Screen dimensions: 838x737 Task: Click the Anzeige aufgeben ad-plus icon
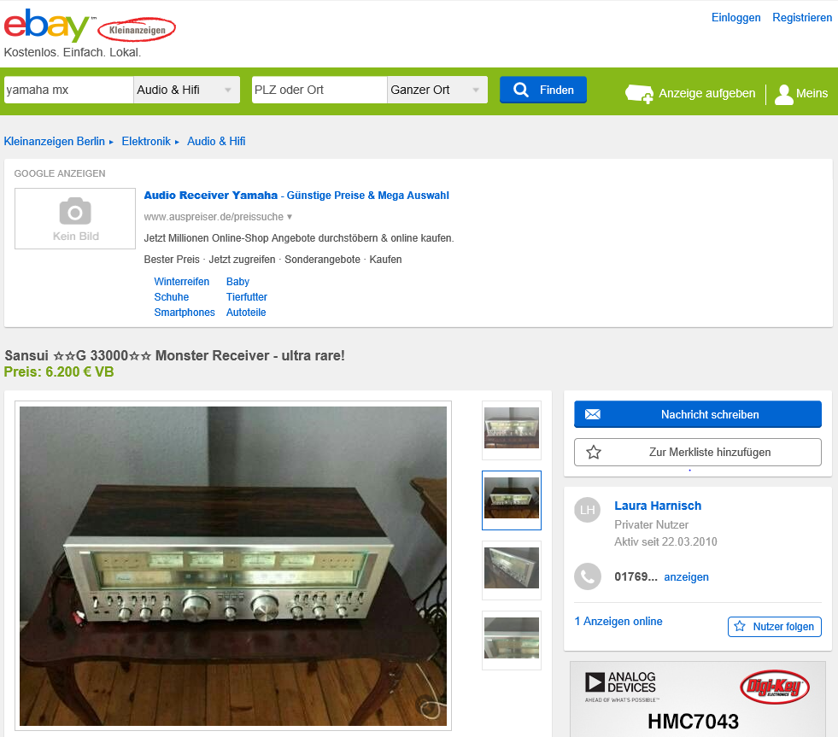click(x=639, y=94)
